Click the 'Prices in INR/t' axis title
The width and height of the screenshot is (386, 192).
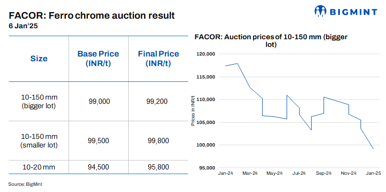(193, 111)
